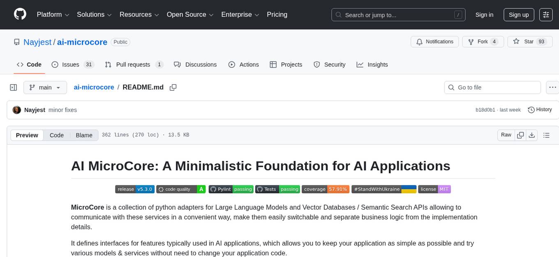This screenshot has height=257, width=559.
Task: Check the coverage 57.91% badge
Action: tap(326, 189)
